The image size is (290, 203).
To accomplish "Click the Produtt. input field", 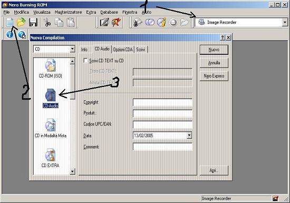I will tap(162, 113).
